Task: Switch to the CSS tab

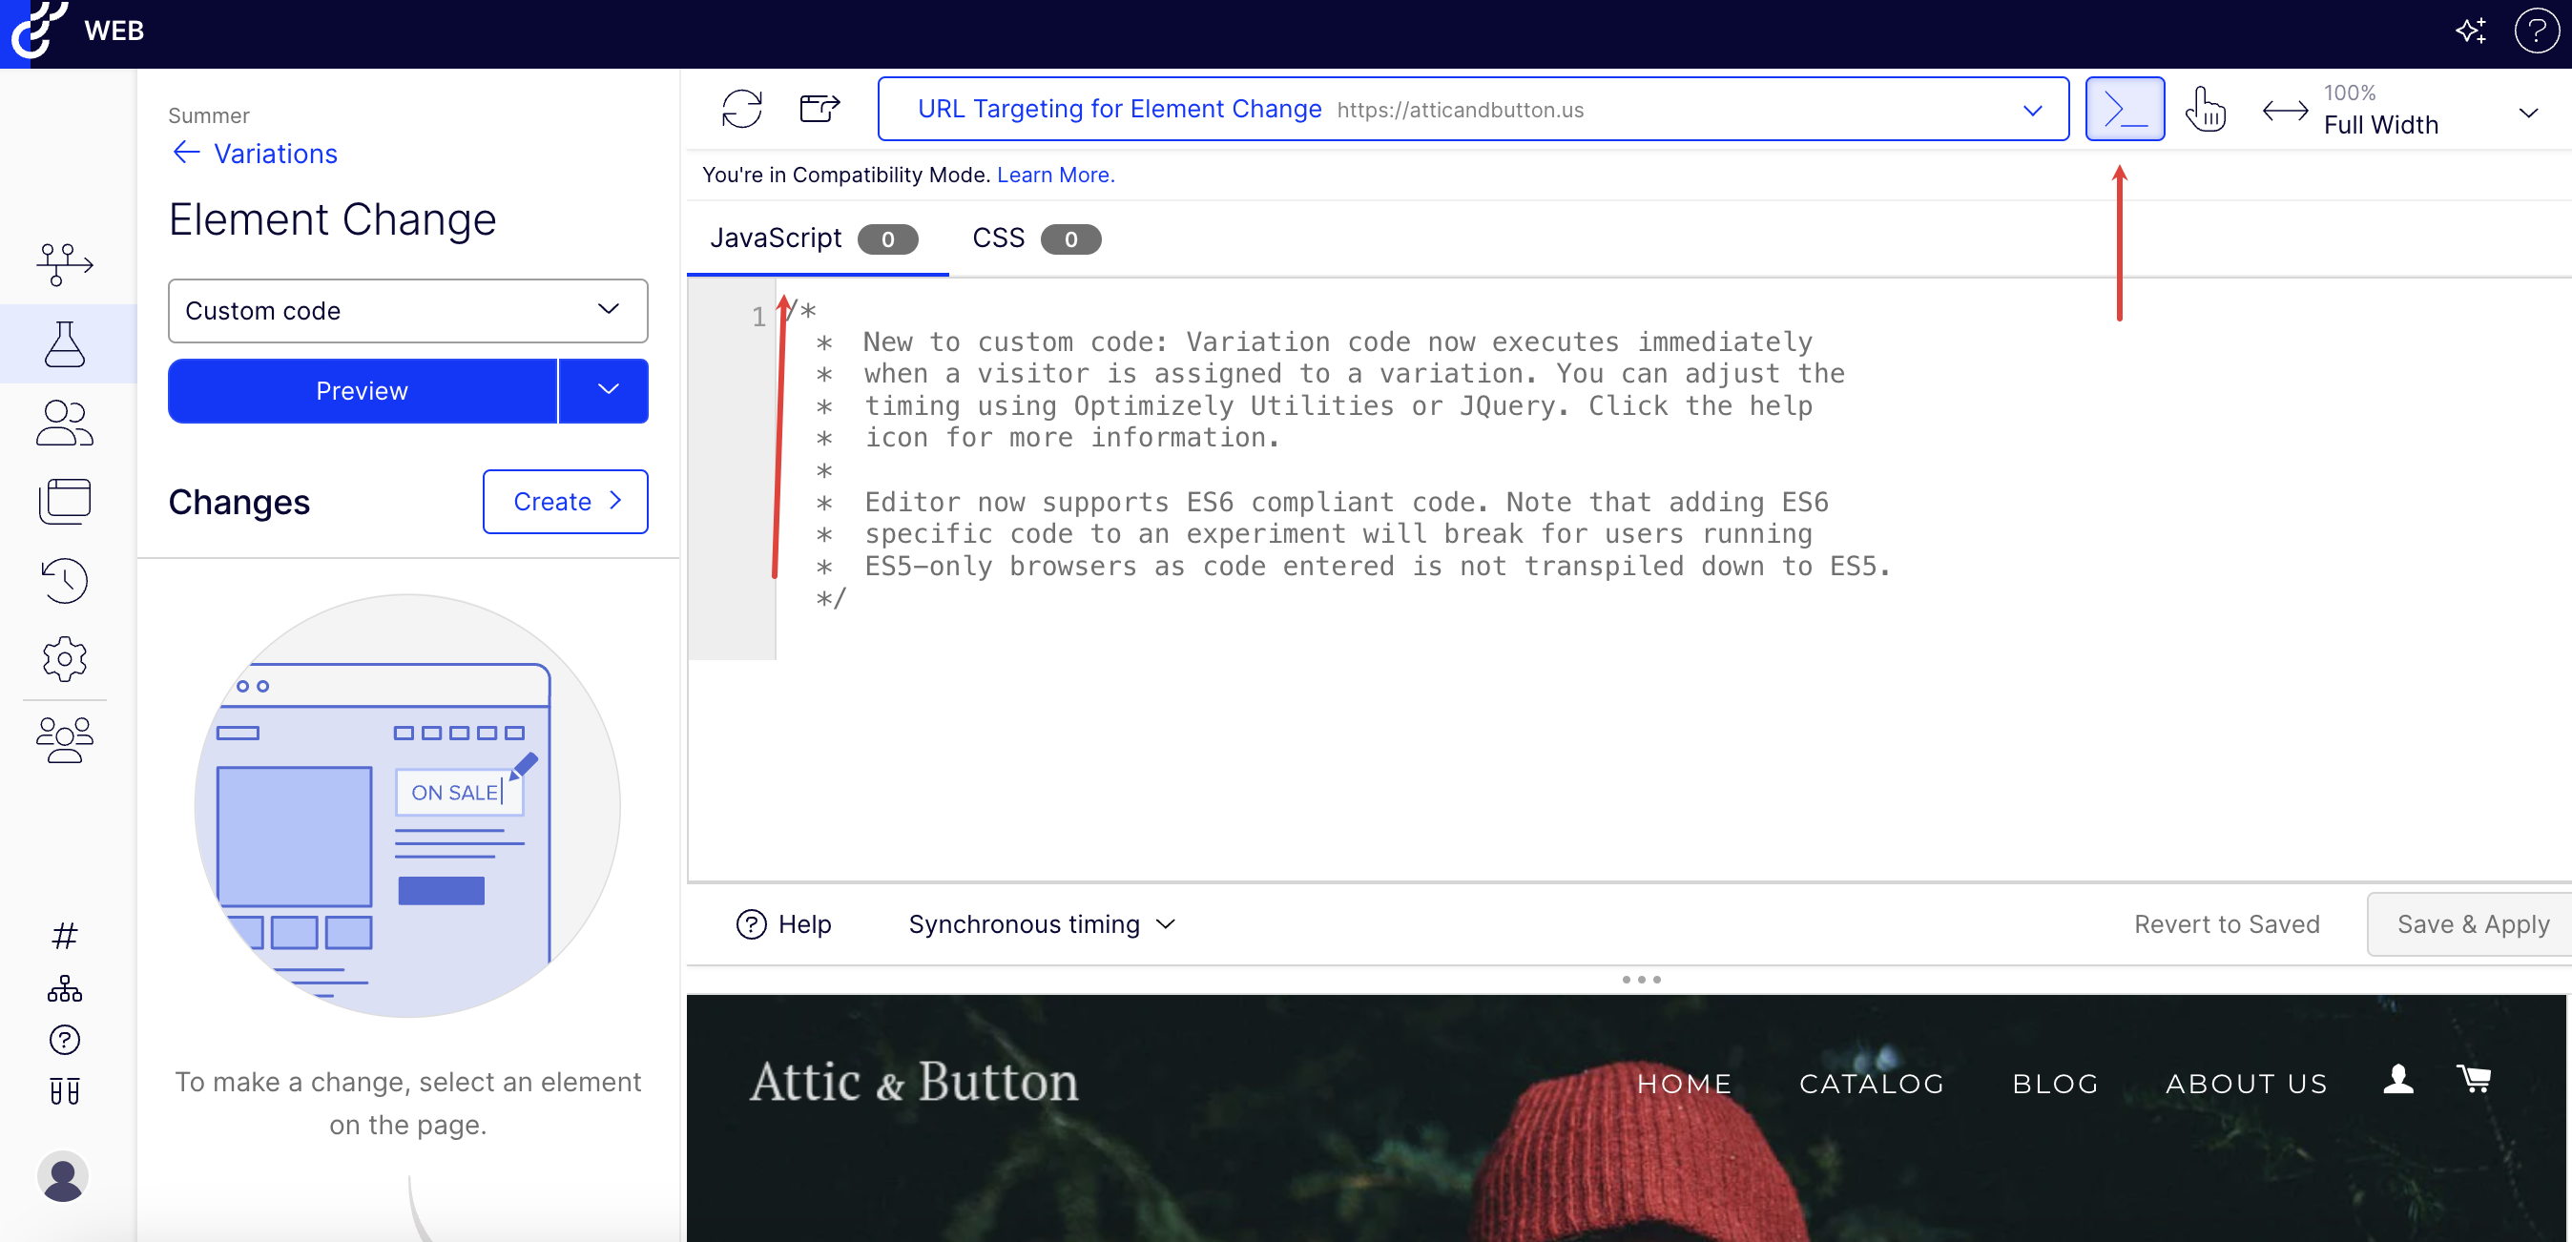Action: coord(998,238)
